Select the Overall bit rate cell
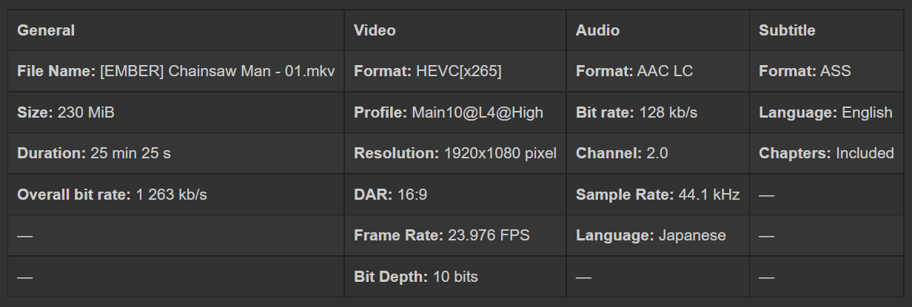 (x=112, y=195)
